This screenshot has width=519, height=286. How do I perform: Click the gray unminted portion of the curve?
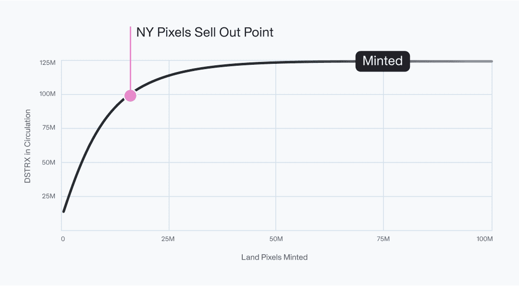[x=451, y=61]
